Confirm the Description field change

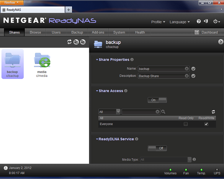click(x=193, y=76)
